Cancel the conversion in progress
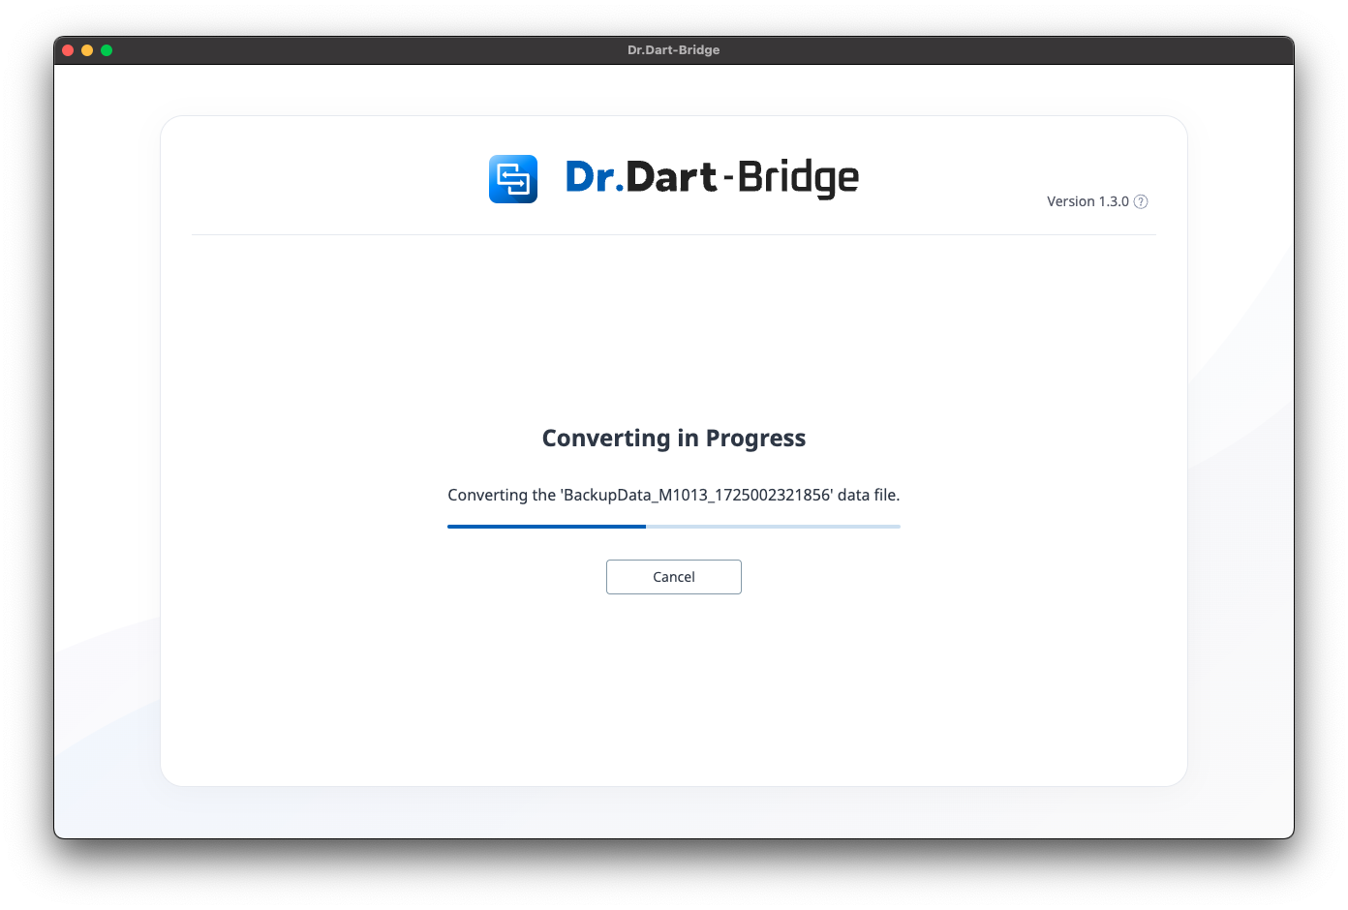Screen dimensions: 1348x910 tap(673, 577)
